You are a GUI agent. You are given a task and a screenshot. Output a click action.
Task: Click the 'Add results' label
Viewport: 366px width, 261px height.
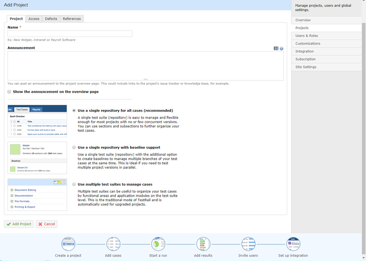click(203, 256)
